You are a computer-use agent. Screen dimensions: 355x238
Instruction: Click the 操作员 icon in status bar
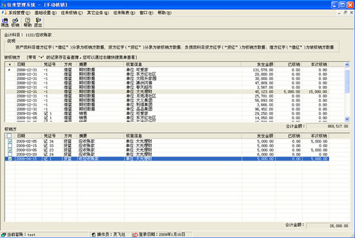pyautogui.click(x=94, y=235)
